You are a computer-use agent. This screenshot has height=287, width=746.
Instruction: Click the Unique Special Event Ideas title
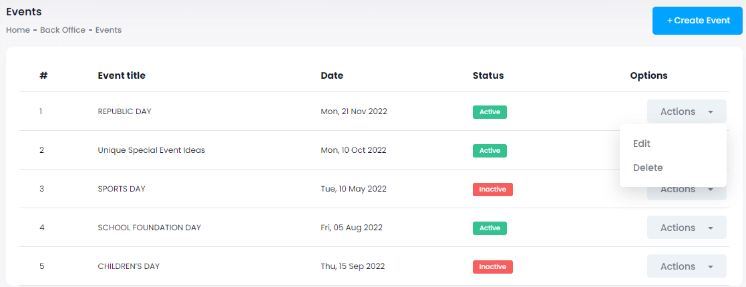click(152, 150)
